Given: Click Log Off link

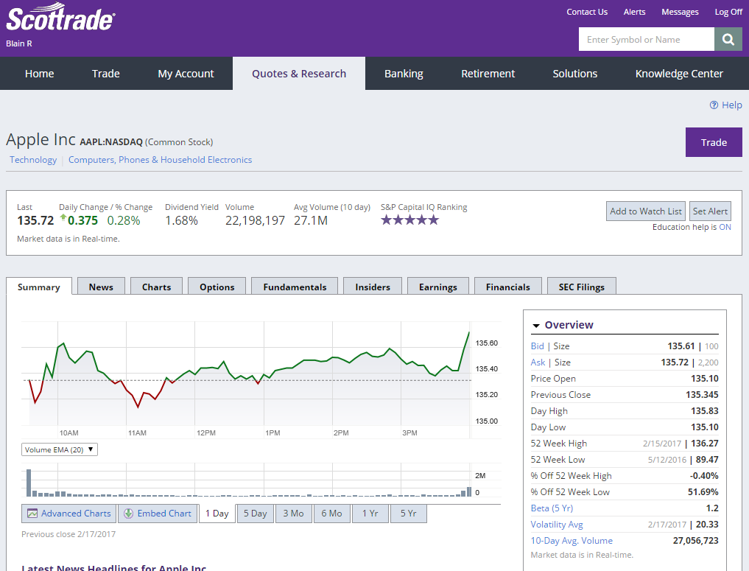Looking at the screenshot, I should [728, 12].
